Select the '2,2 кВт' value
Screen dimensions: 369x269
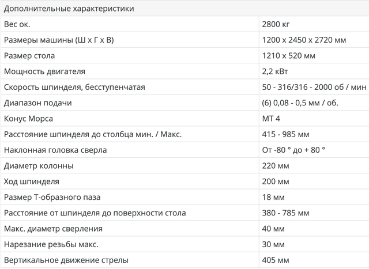click(x=275, y=71)
